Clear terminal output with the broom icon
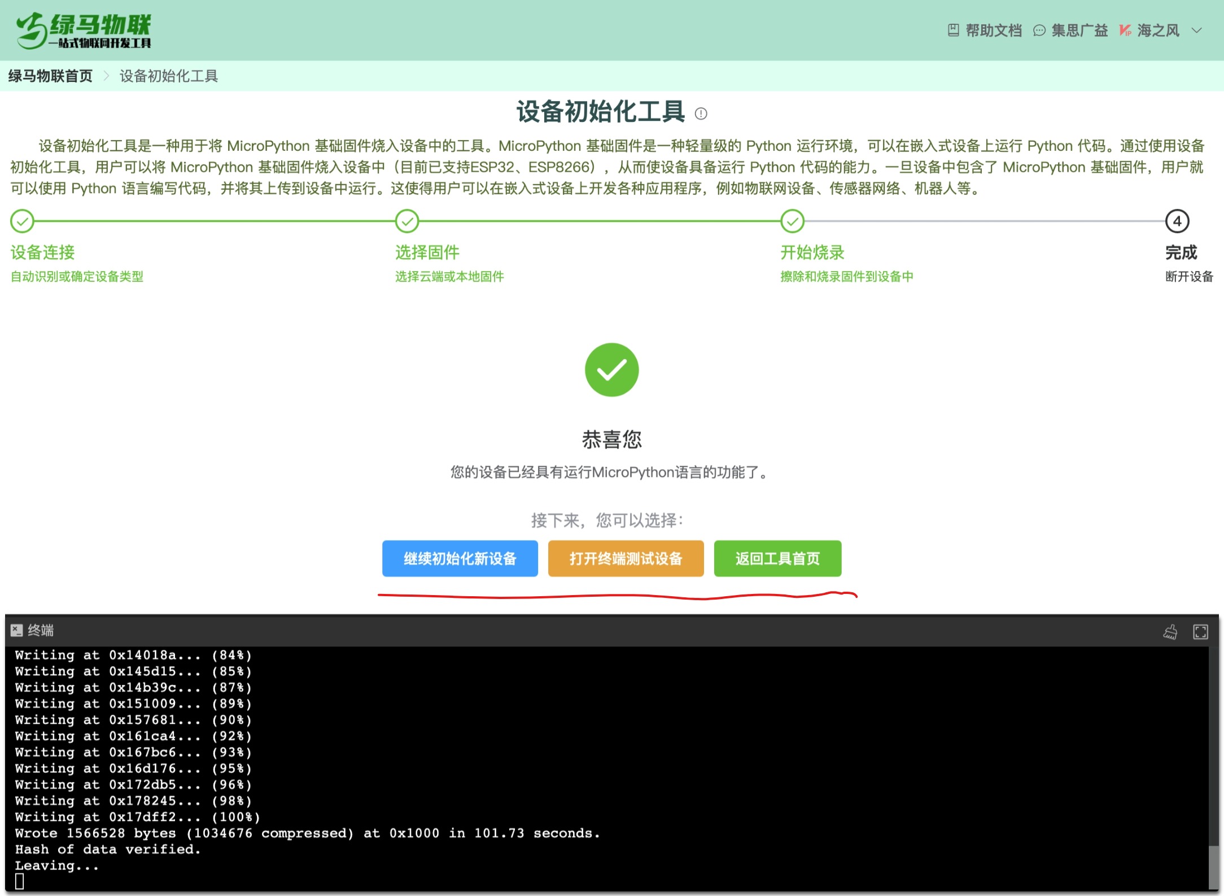Screen dimensions: 1224x896 pos(1171,632)
